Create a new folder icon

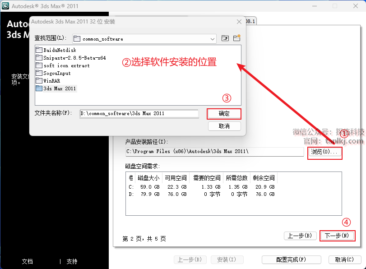[x=236, y=38]
